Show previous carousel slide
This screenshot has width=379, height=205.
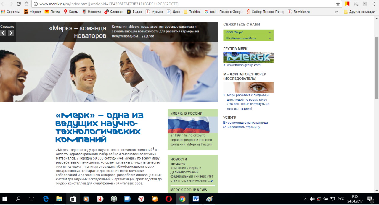tap(3, 33)
